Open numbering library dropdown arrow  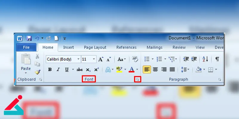165,59
